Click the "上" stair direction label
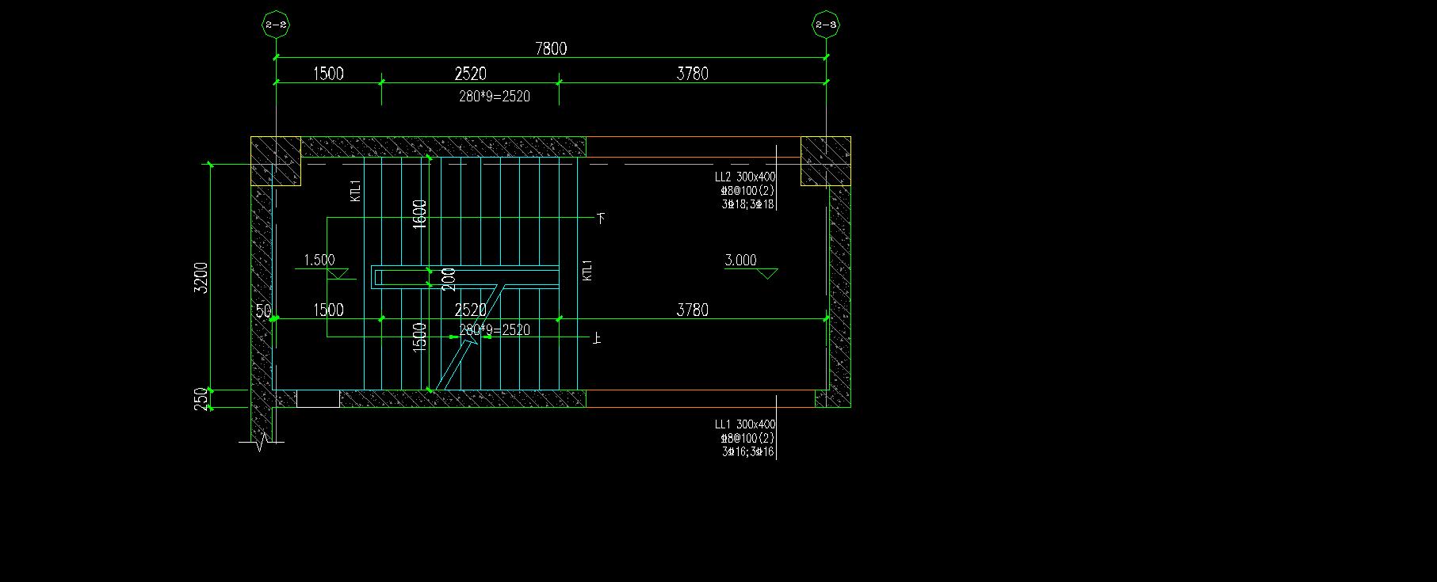The image size is (1437, 582). (x=598, y=338)
